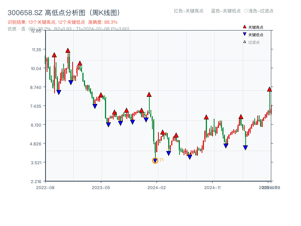301x226 pixels.
Task: Click the leftmost red key-high triangle marker
Action: point(54,55)
